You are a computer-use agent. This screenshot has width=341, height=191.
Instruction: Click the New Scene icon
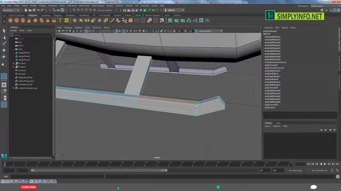click(26, 10)
